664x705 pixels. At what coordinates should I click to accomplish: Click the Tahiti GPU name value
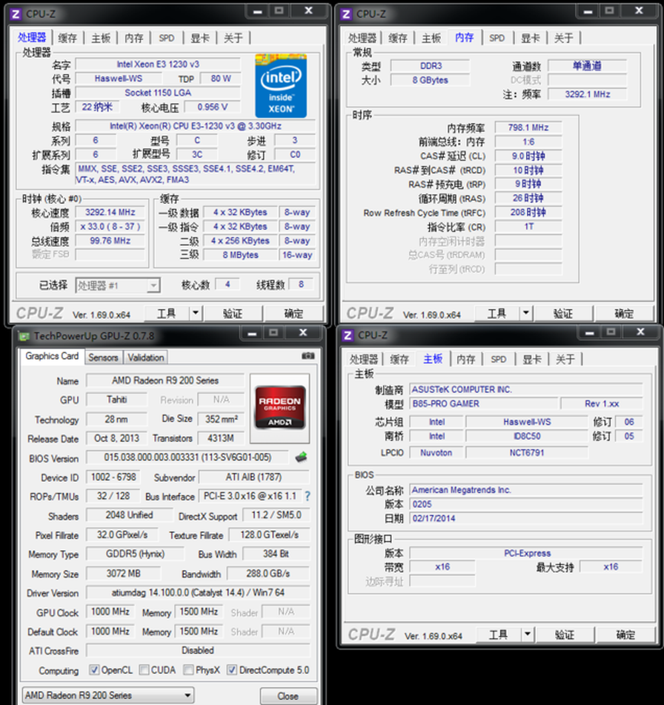point(117,400)
